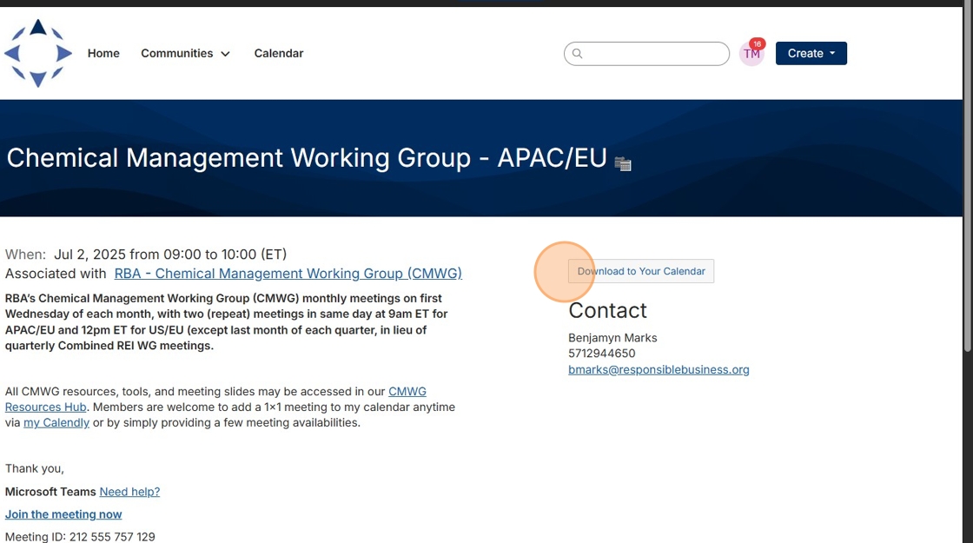The image size is (973, 543).
Task: Click Join the meeting now link
Action: [63, 514]
